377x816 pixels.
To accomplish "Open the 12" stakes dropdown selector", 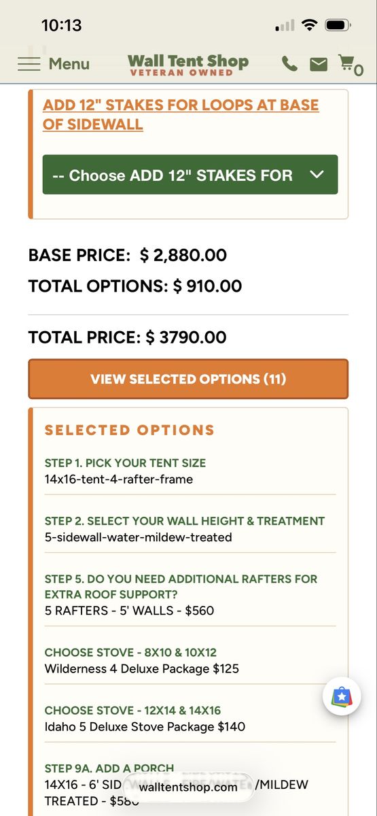I will (x=190, y=175).
